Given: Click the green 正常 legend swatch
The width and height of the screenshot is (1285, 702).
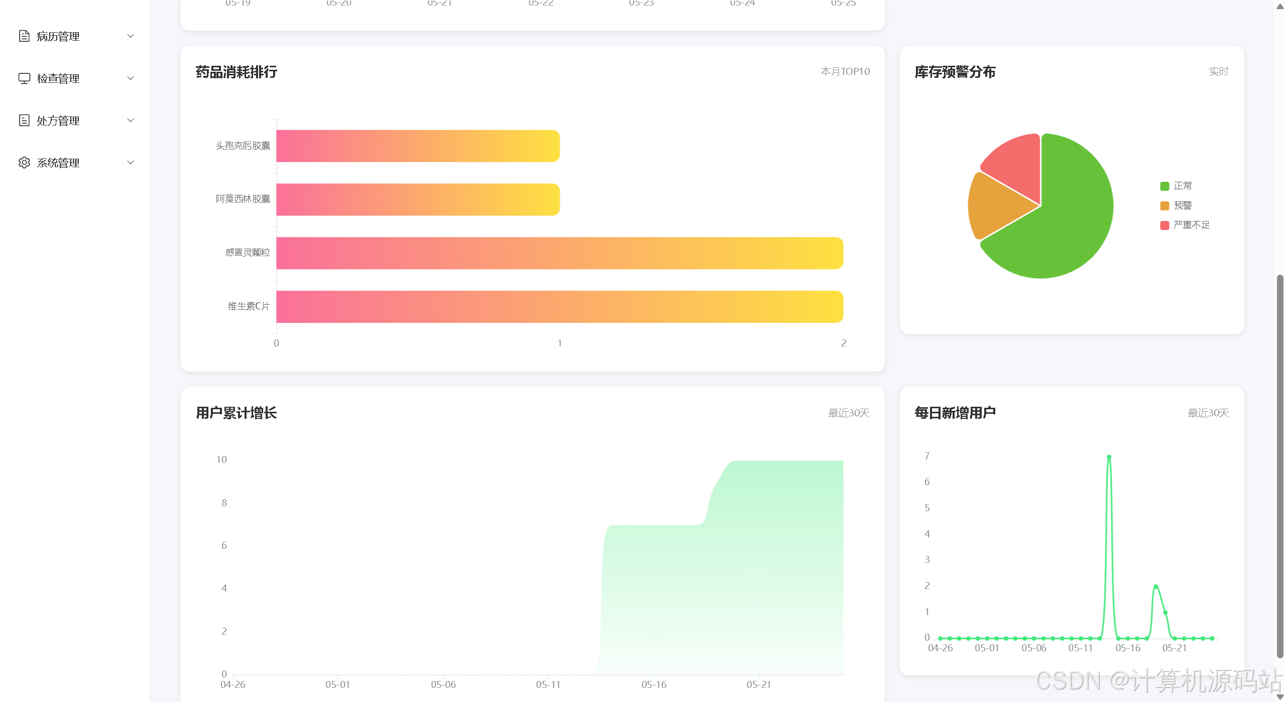Looking at the screenshot, I should [1164, 186].
